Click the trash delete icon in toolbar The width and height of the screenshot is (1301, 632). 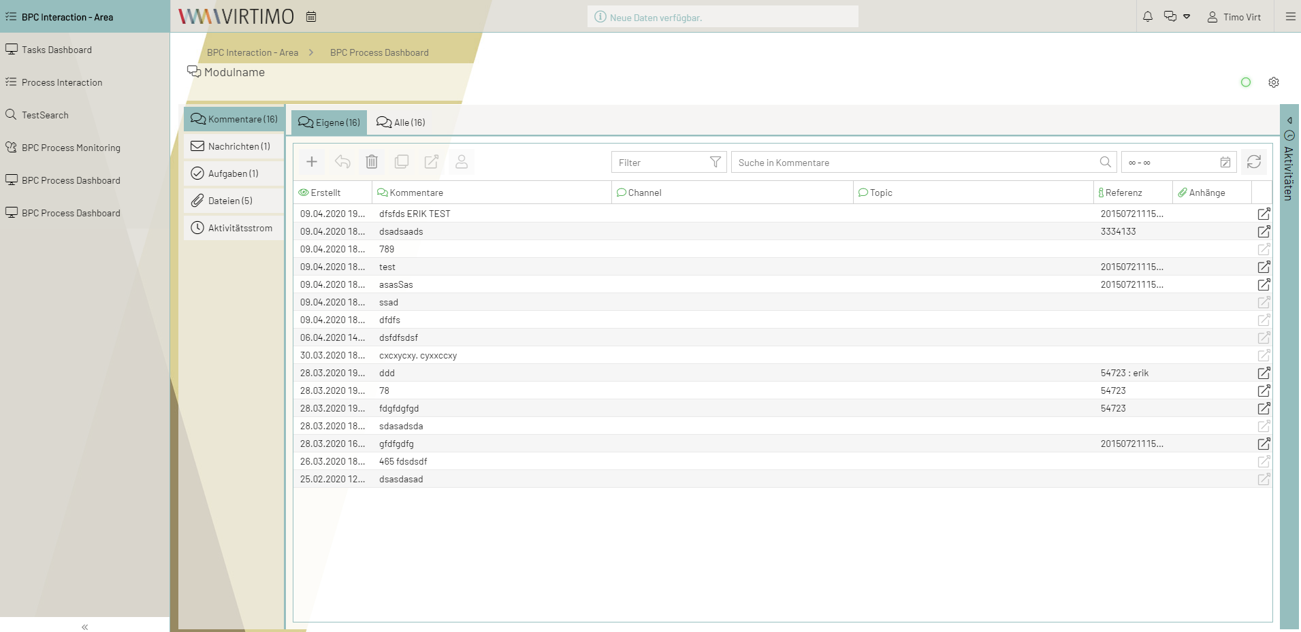tap(372, 162)
